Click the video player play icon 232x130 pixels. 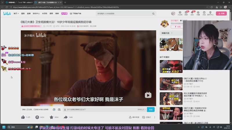(x=148, y=95)
